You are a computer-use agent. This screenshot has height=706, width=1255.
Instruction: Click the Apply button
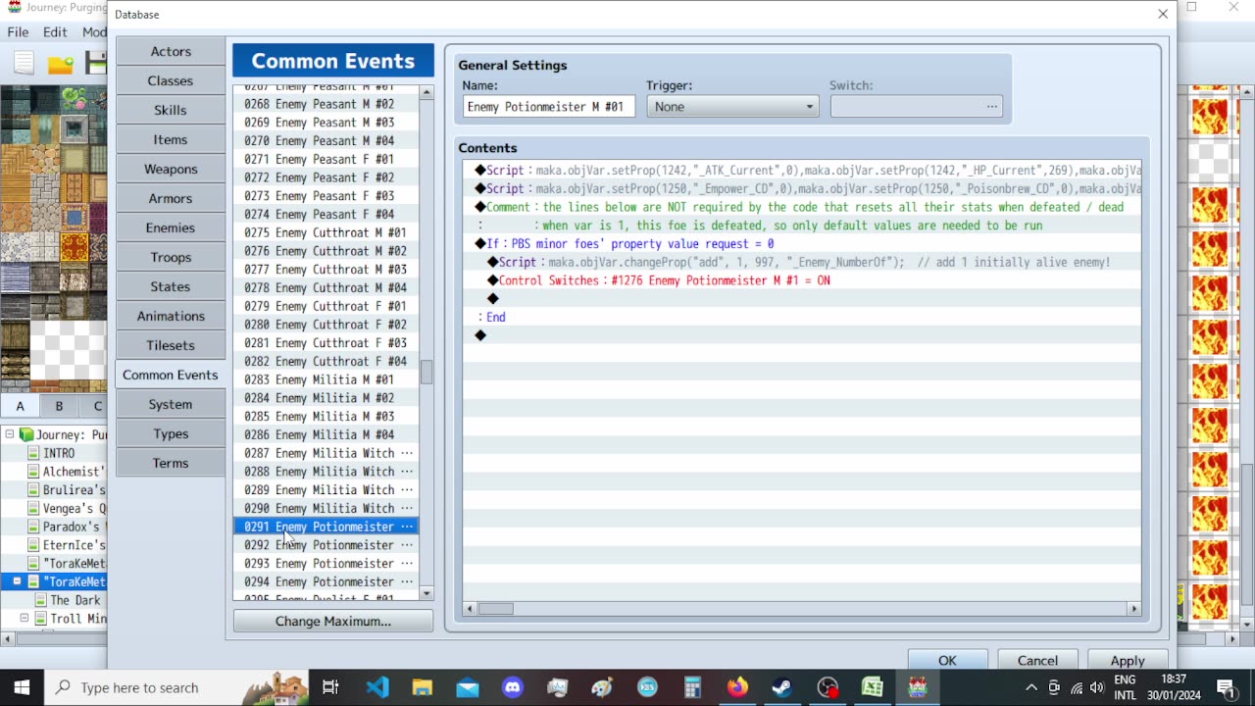tap(1128, 660)
